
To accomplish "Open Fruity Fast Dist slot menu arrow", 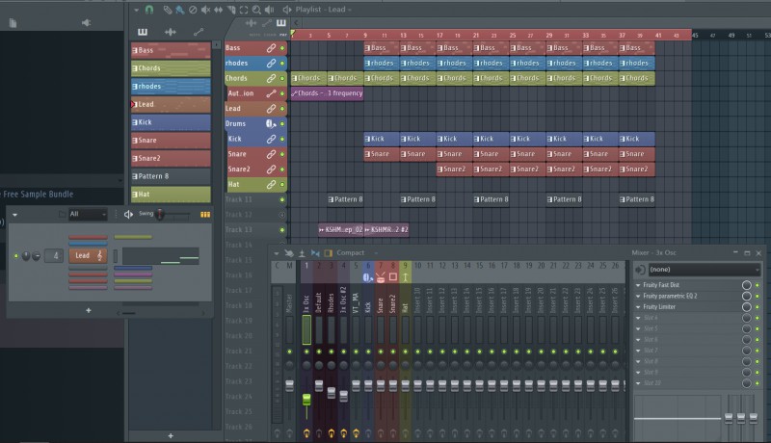I will (x=638, y=285).
